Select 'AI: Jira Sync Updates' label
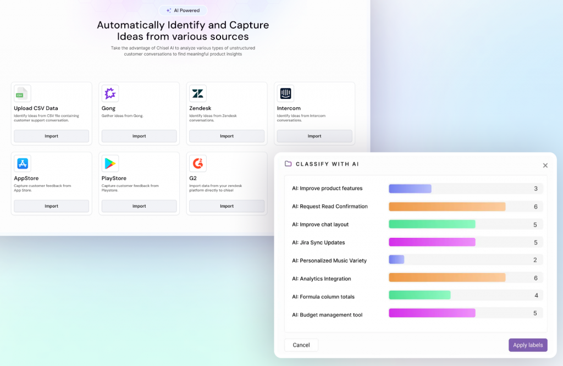The width and height of the screenshot is (563, 366). [318, 242]
